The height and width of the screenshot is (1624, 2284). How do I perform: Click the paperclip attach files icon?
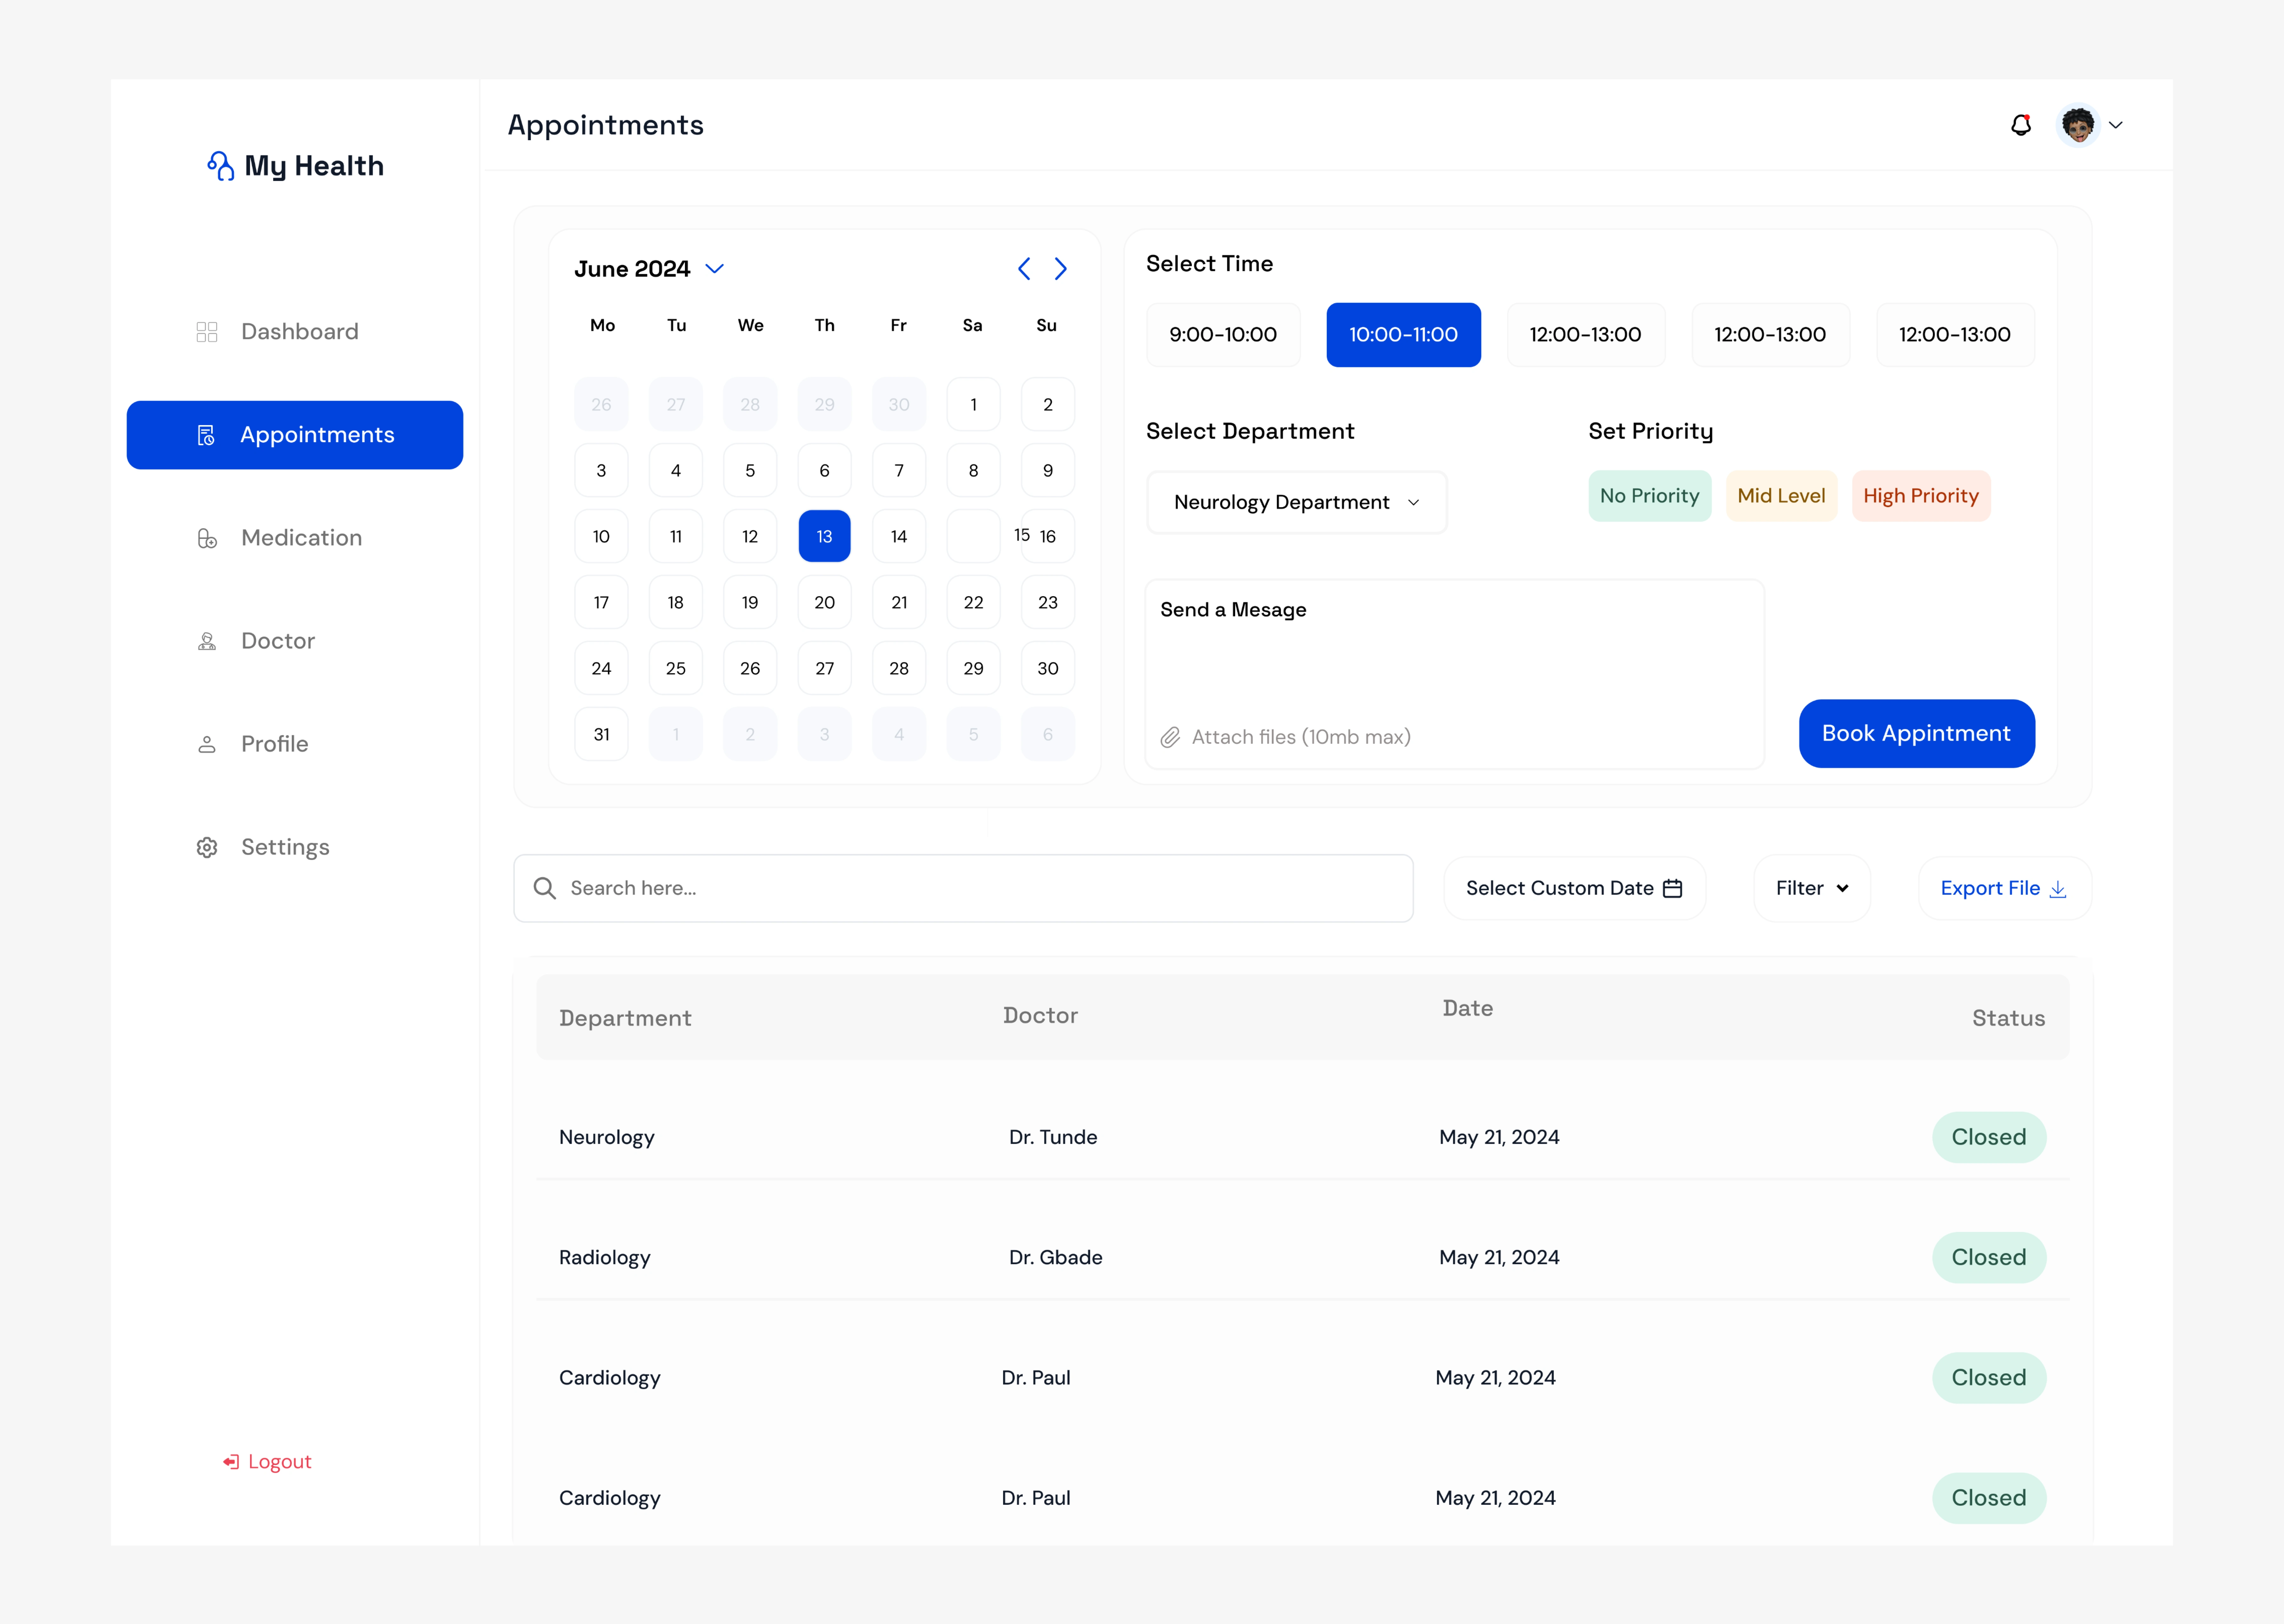coord(1170,737)
